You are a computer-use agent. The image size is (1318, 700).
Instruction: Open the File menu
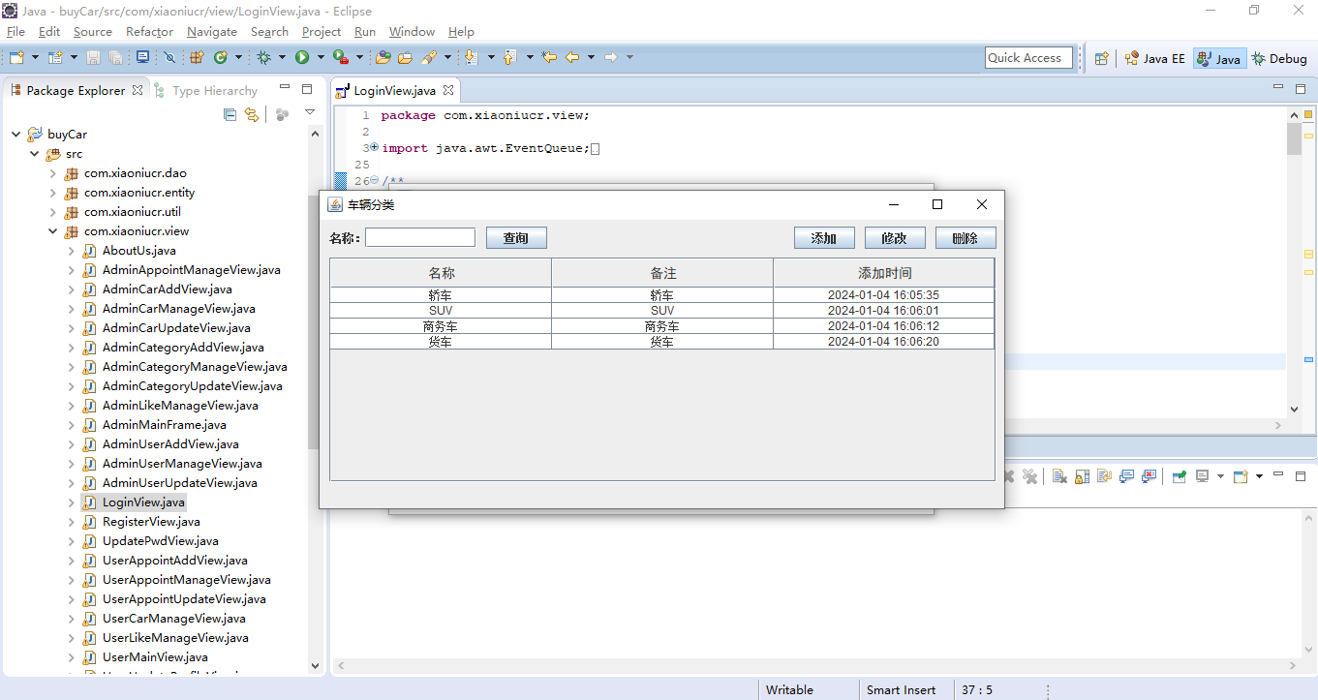[x=15, y=31]
